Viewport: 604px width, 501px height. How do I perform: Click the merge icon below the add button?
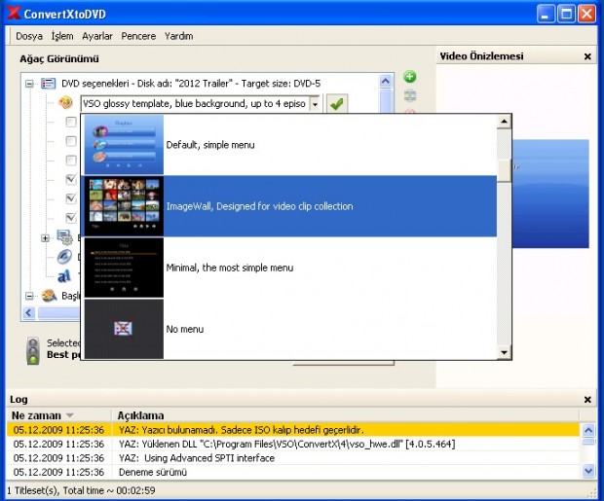pos(410,95)
